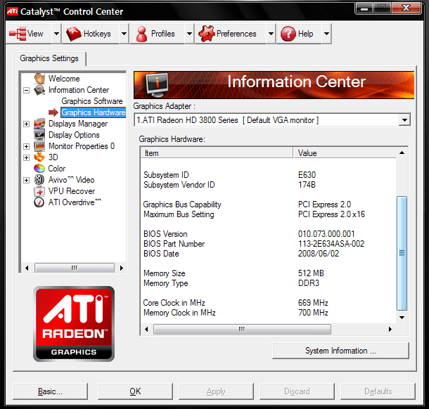Click the 3D cube icon
The image size is (429, 409).
click(x=39, y=157)
